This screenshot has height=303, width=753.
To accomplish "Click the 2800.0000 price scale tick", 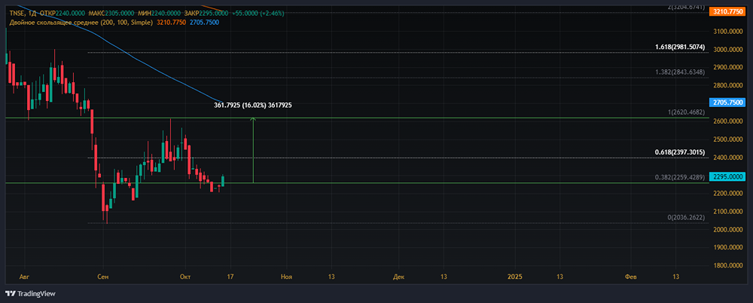I will (727, 86).
